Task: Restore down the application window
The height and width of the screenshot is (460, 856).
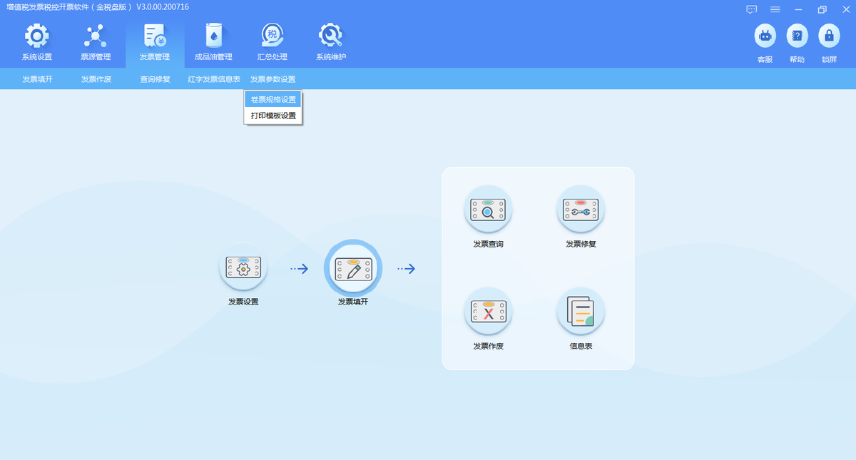Action: pyautogui.click(x=822, y=9)
